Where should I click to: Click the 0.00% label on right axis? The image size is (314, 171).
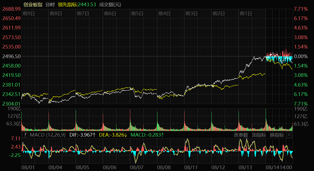[x=300, y=56]
